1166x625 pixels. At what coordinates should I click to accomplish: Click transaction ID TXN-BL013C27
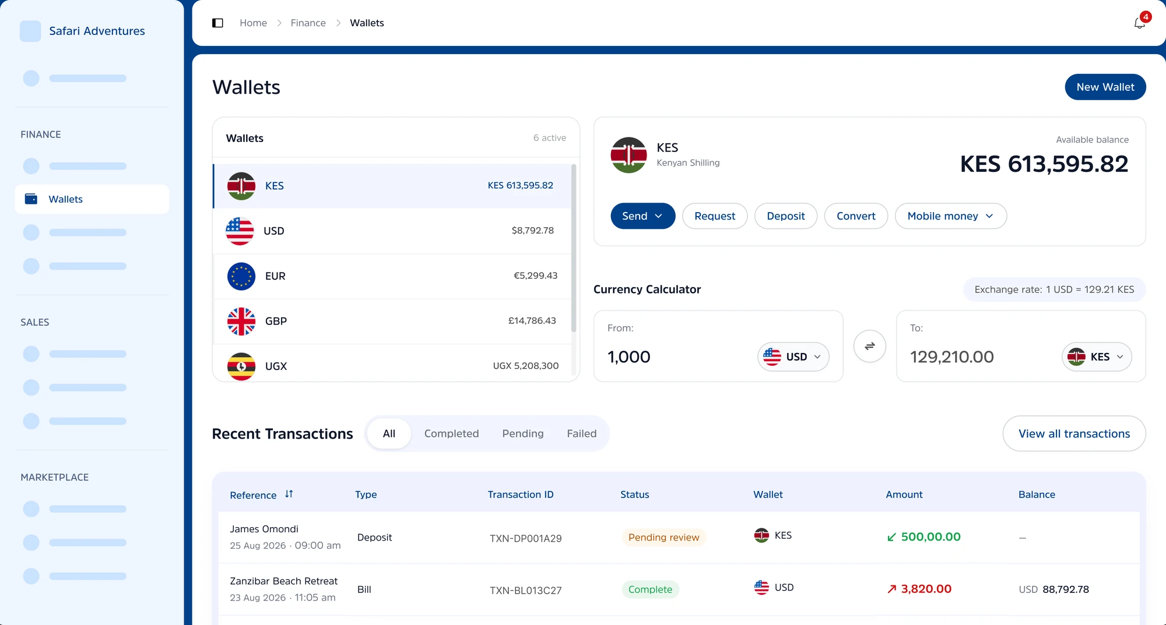pyautogui.click(x=525, y=590)
